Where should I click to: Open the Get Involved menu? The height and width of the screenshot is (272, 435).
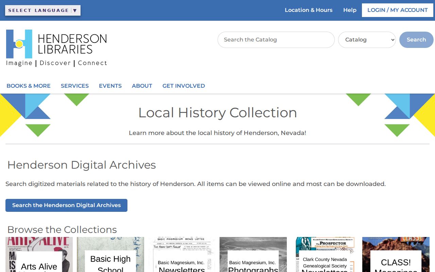point(184,86)
